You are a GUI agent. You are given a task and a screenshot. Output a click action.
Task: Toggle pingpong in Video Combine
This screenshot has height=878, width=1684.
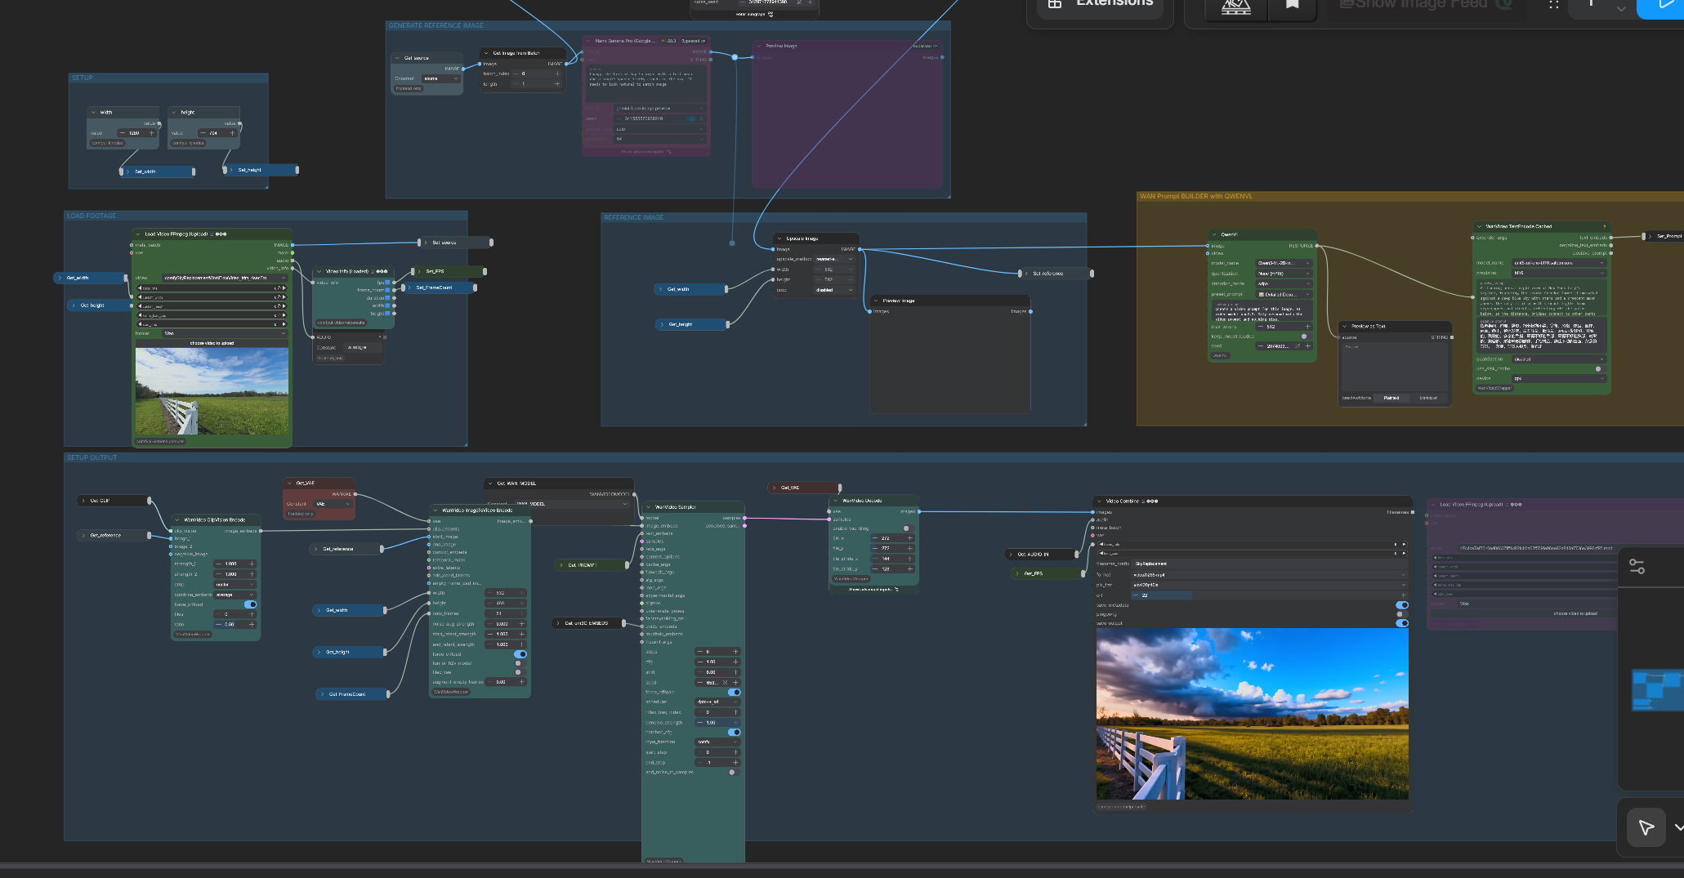[x=1402, y=614]
